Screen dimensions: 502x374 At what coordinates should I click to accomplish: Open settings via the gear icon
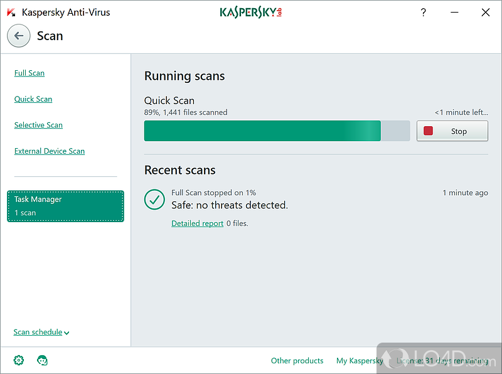(x=19, y=360)
